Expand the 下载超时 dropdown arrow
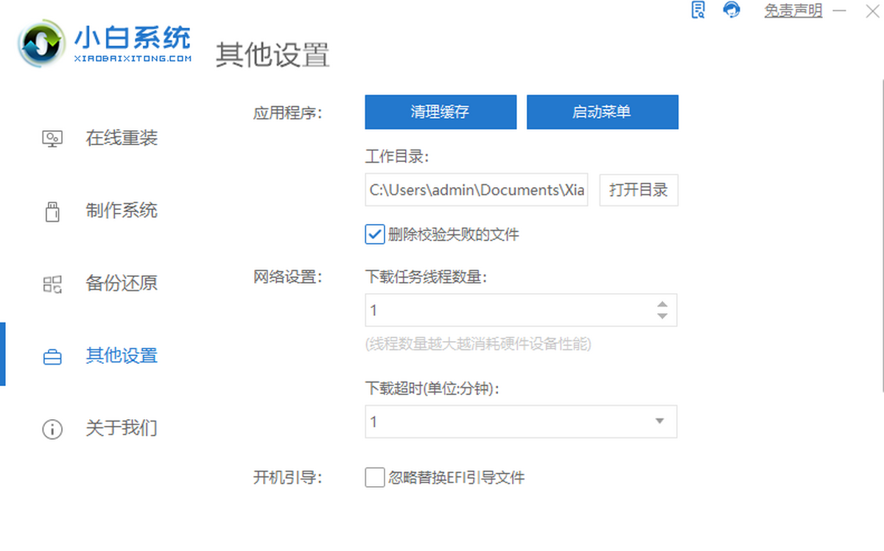 [660, 422]
